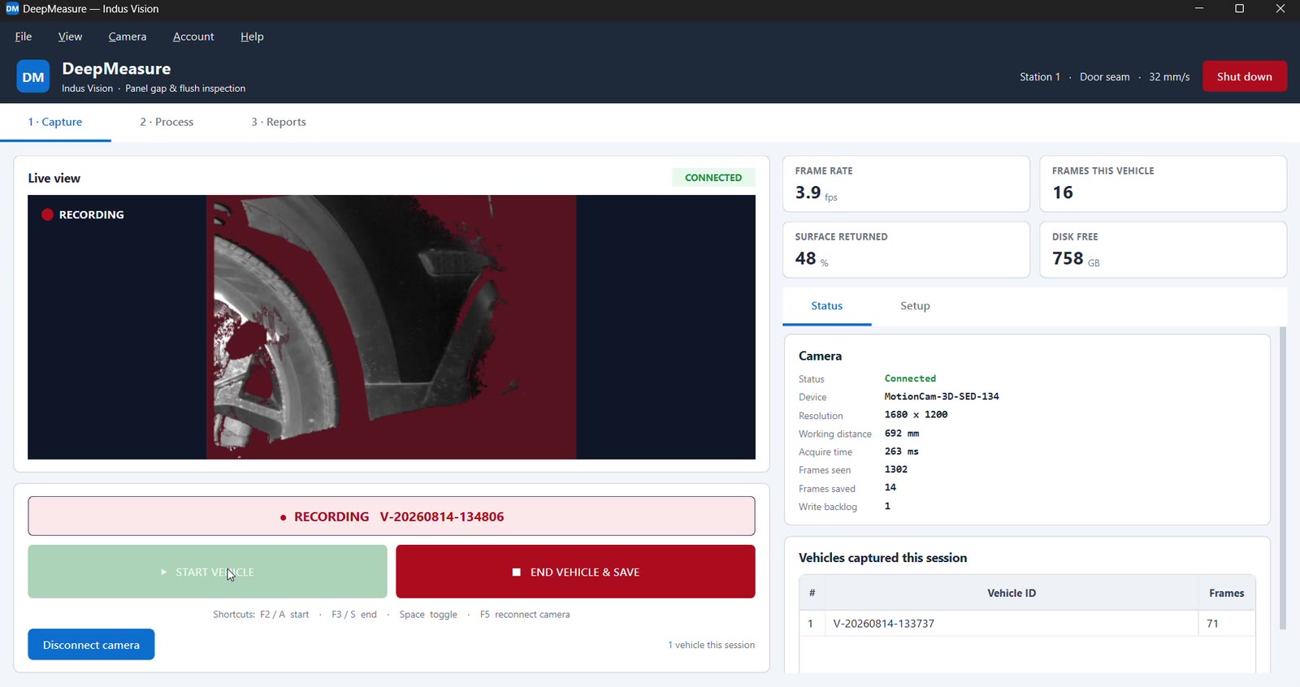Minimize the DeepMeasure window
Viewport: 1300px width, 687px height.
(x=1199, y=9)
